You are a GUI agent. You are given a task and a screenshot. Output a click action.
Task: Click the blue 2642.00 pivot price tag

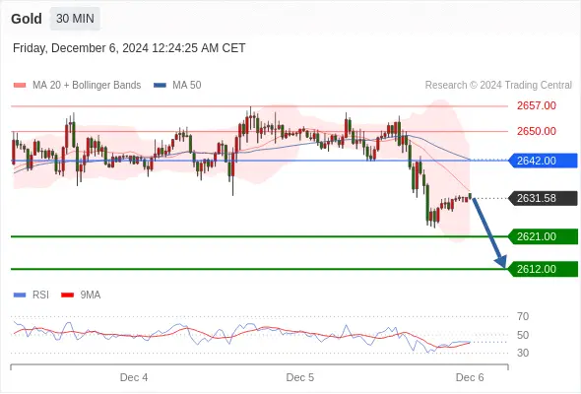(544, 161)
